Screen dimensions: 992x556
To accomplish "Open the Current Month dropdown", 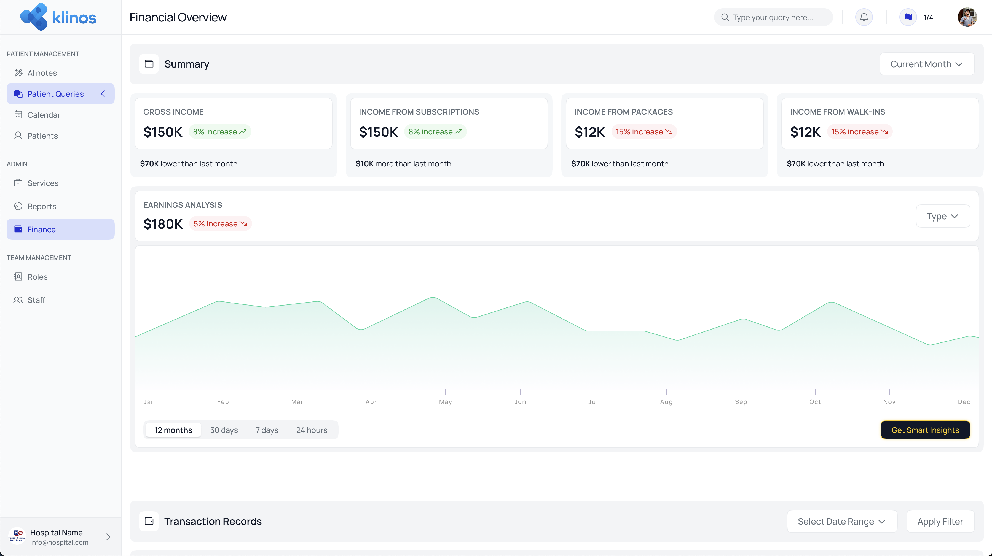I will coord(927,64).
